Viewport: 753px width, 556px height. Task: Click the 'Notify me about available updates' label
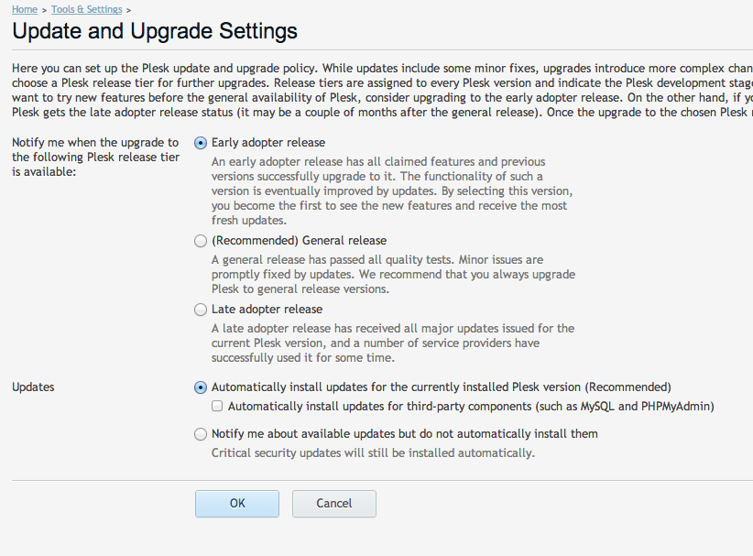405,433
